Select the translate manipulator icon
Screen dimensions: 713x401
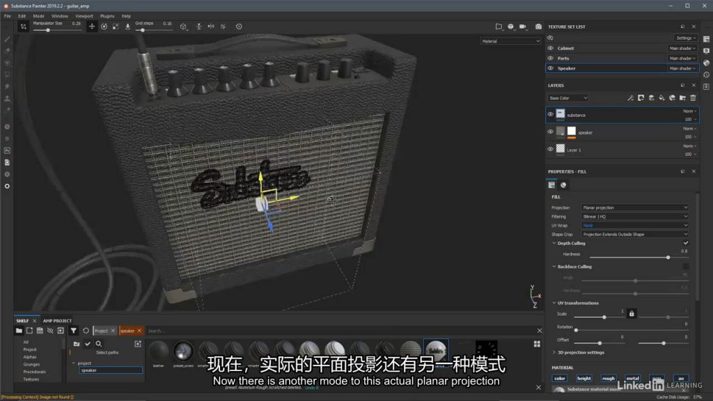point(92,26)
